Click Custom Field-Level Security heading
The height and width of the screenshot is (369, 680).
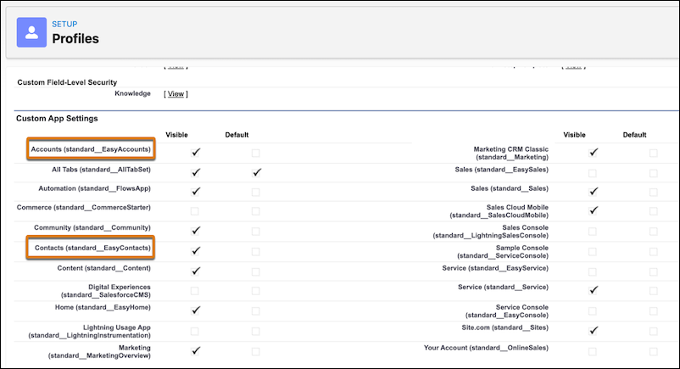coord(67,82)
